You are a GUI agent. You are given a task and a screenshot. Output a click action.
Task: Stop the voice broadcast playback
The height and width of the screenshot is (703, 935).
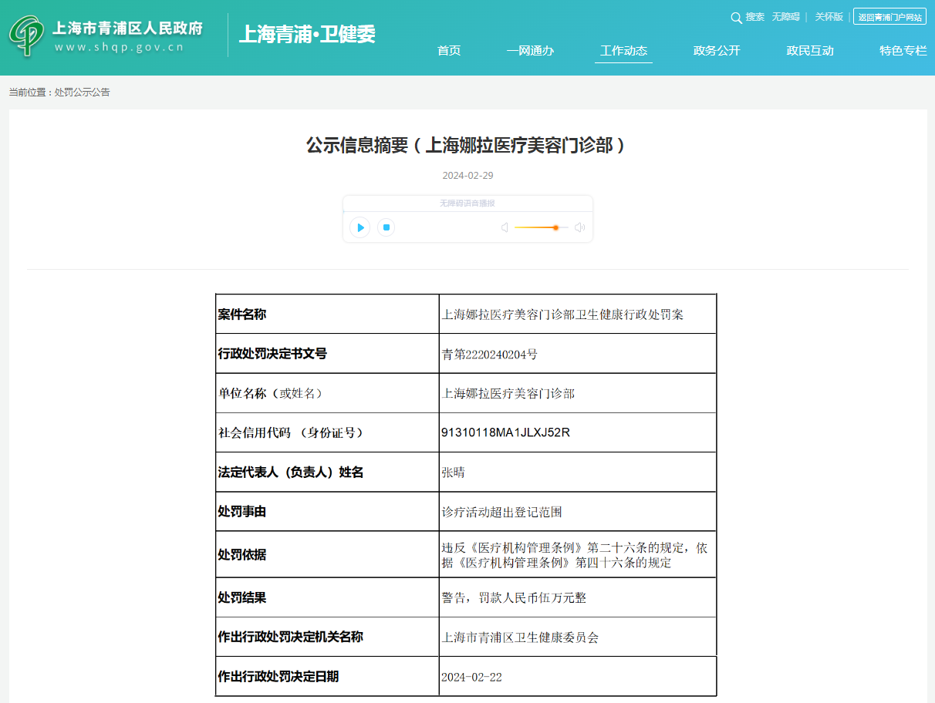point(386,227)
